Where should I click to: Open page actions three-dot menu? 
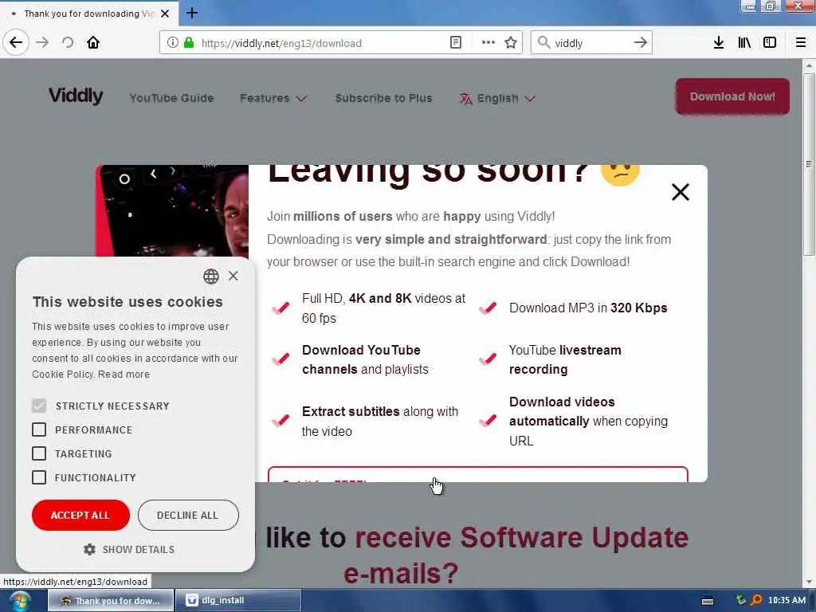488,43
